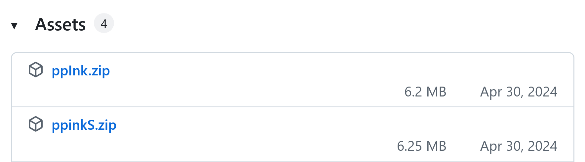Click the size text of ppInk.zip row

[425, 92]
